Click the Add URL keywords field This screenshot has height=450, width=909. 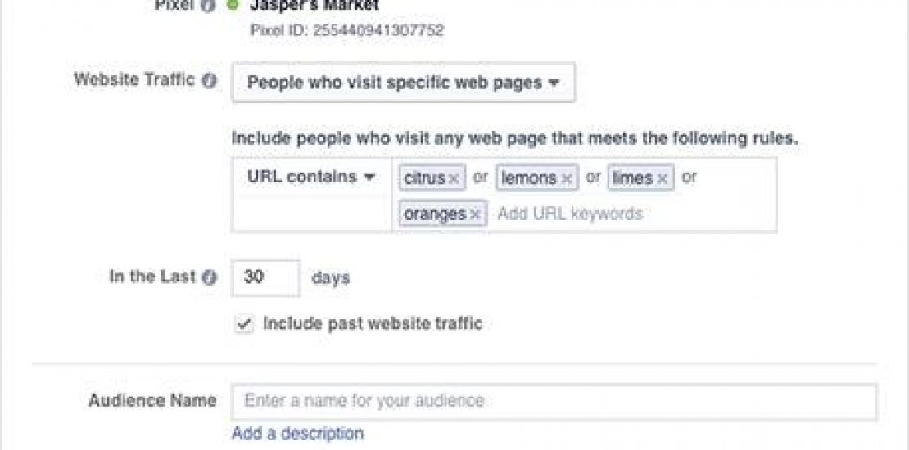click(x=570, y=214)
